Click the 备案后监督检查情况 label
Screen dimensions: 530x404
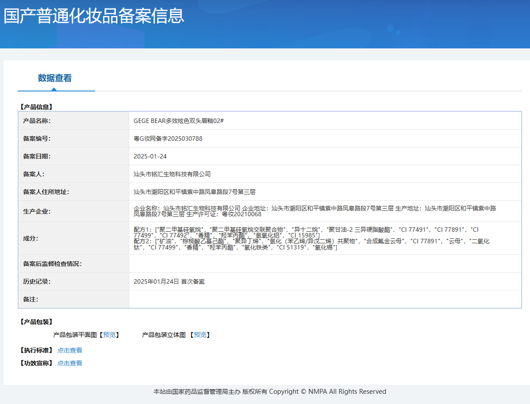[x=52, y=264]
